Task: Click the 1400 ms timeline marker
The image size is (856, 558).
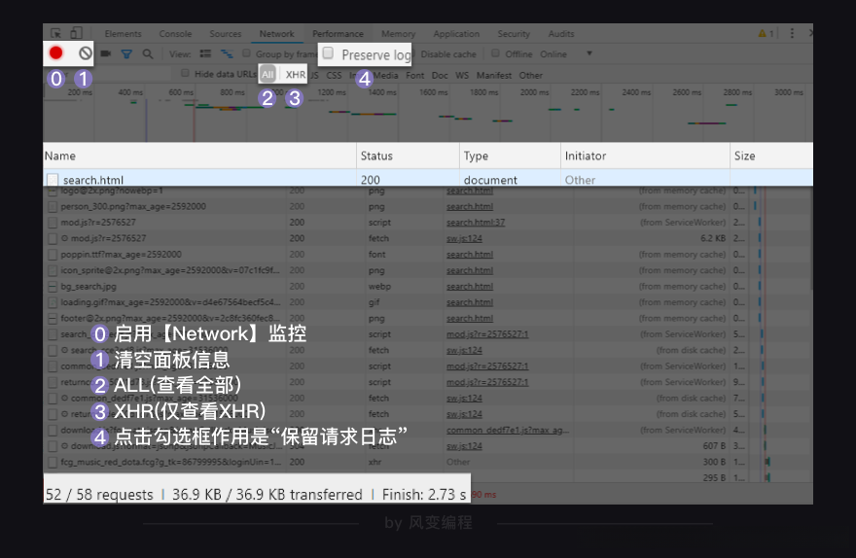Action: click(382, 92)
